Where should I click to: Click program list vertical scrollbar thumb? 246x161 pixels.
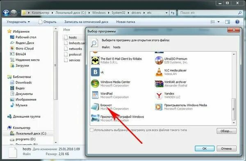tap(234, 109)
